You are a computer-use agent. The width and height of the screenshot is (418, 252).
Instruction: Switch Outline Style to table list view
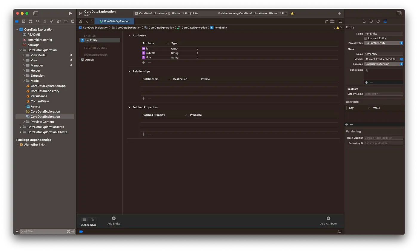pyautogui.click(x=84, y=219)
